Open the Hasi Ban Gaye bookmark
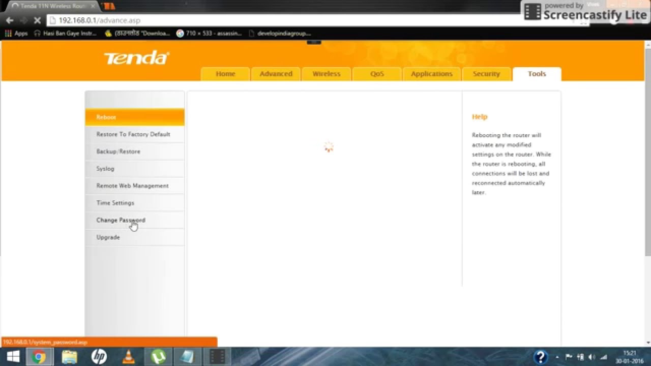The height and width of the screenshot is (366, 651). [x=65, y=34]
